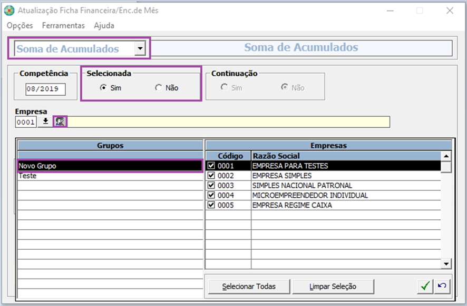Open the Opções menu
Screen dimensions: 467x306
[20, 26]
